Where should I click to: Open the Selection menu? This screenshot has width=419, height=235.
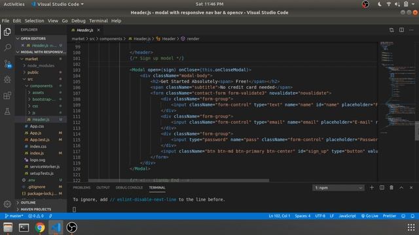[x=34, y=21]
